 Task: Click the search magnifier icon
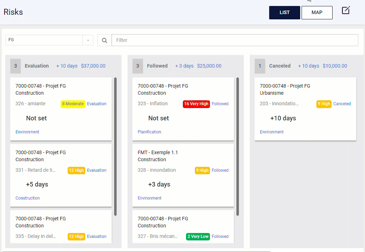point(105,40)
